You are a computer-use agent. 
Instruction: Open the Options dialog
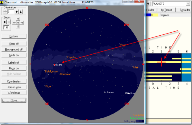coord(14,36)
